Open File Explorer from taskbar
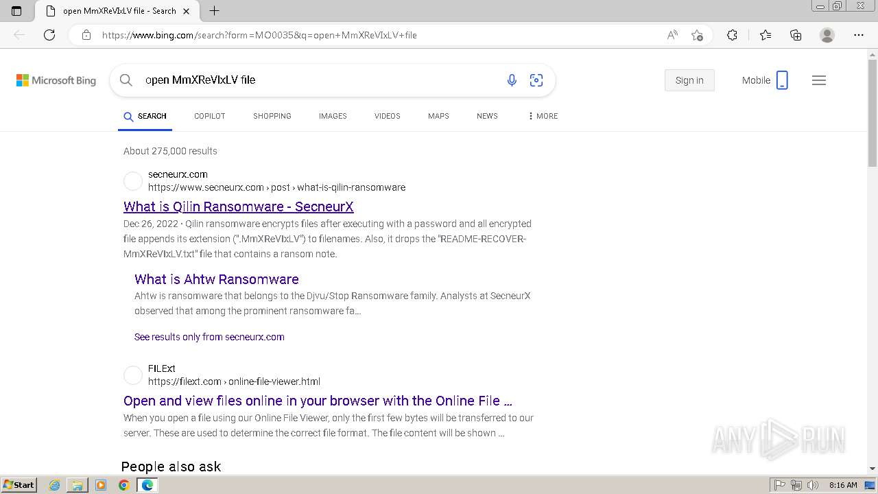Screen dimensions: 878x494 [78, 485]
